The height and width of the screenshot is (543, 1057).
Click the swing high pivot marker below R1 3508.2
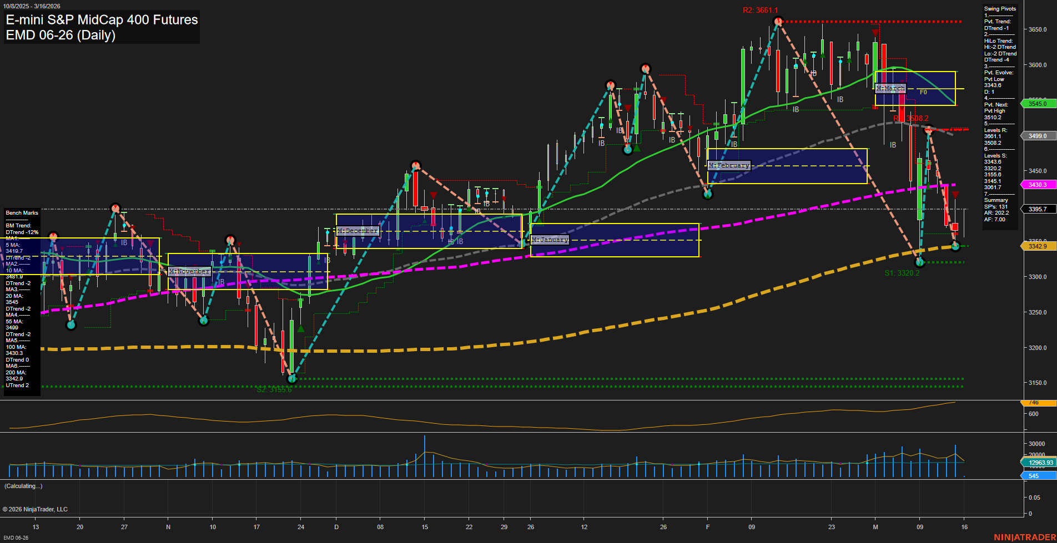point(928,131)
